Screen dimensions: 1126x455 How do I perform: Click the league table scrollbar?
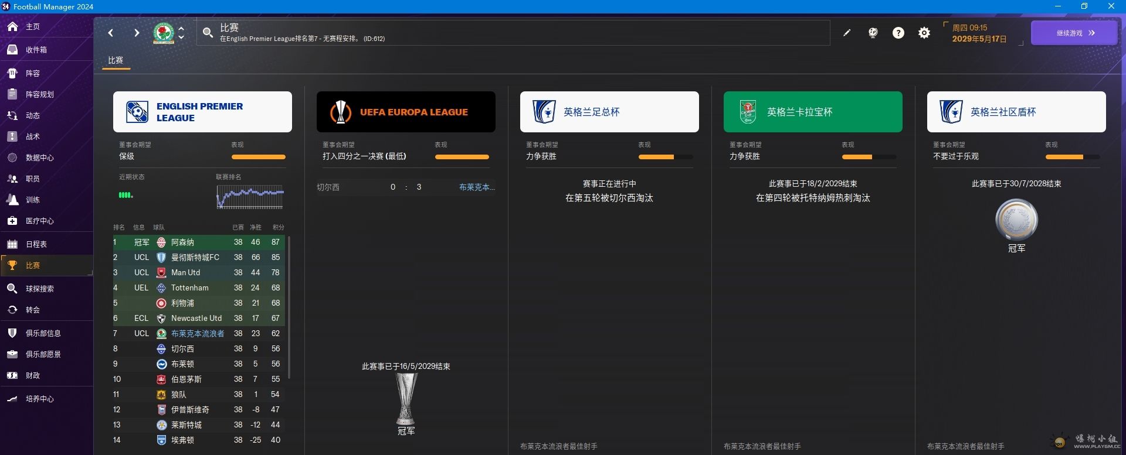pos(289,307)
